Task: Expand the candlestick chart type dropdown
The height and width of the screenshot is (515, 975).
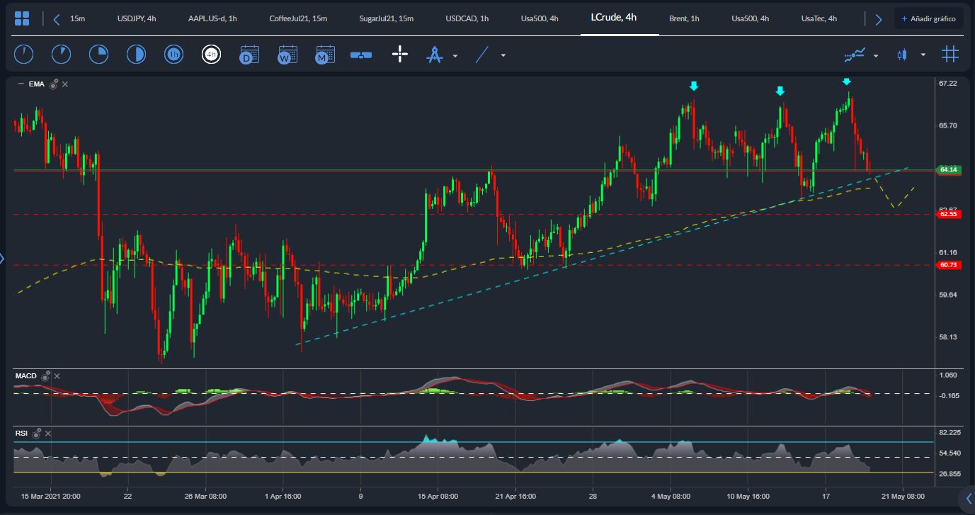Action: pos(923,55)
